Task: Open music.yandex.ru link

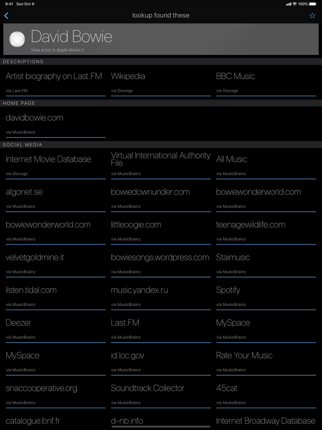Action: coord(161,296)
